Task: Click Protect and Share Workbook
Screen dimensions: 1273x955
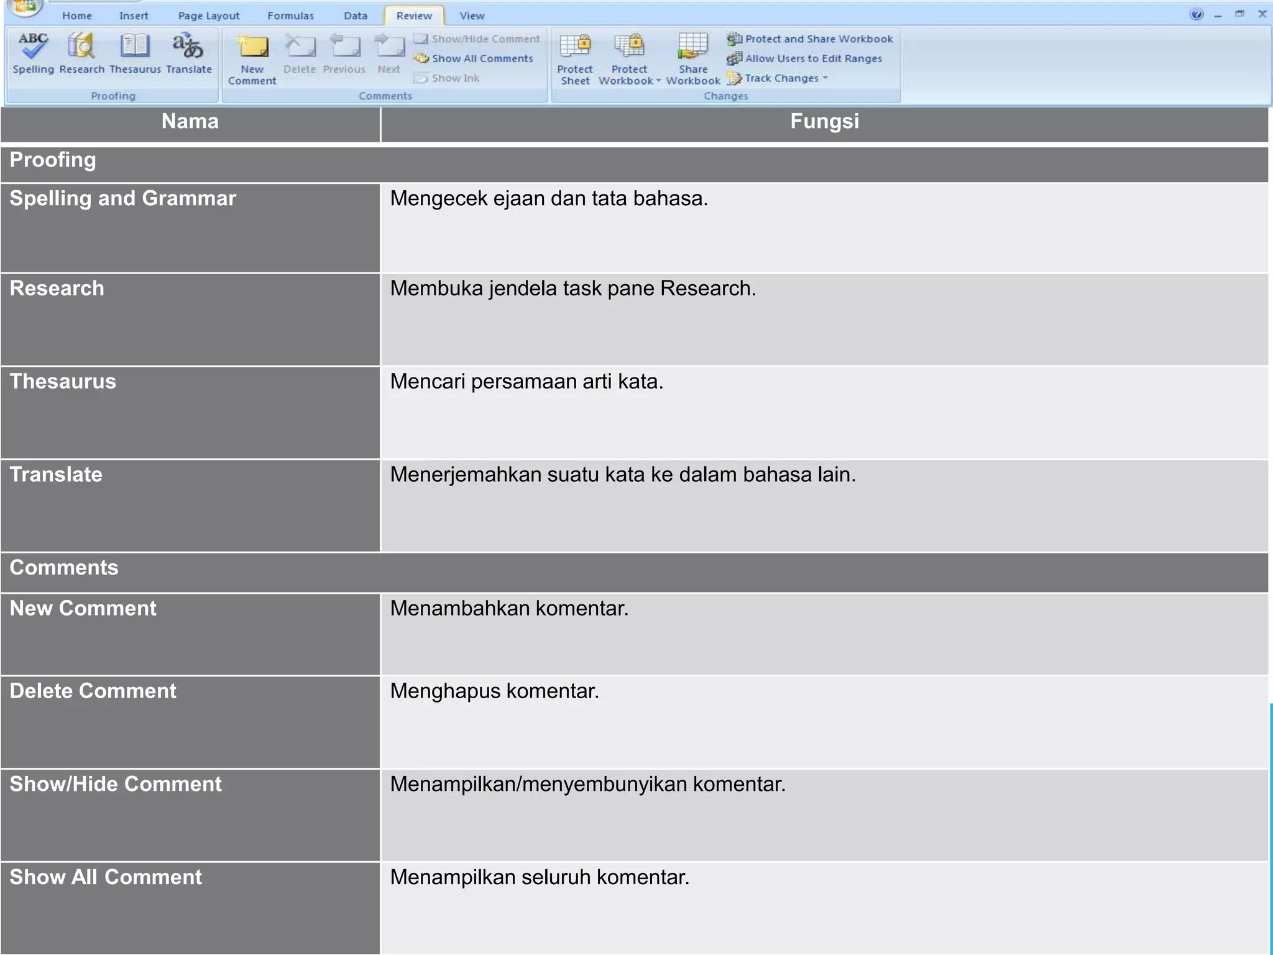Action: (810, 39)
